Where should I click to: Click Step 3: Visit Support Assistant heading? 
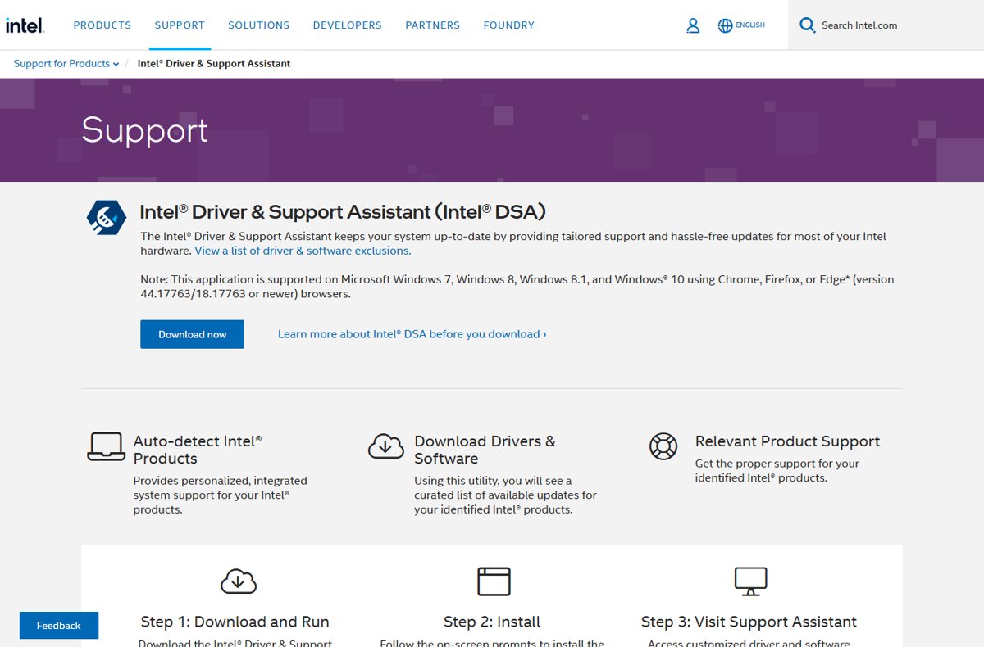pyautogui.click(x=749, y=622)
